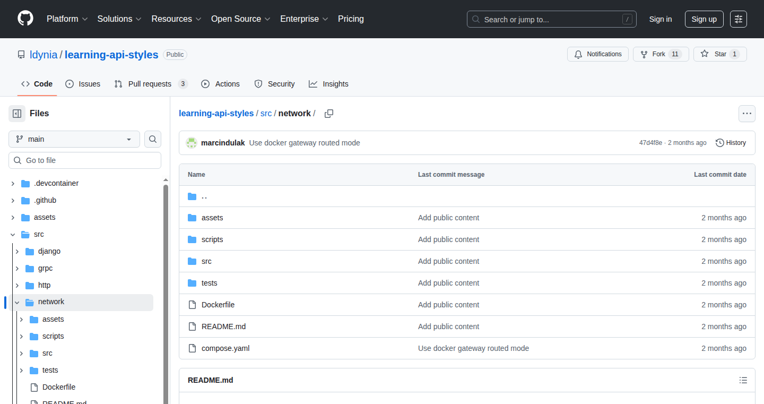Click the marcindulak author name

223,143
